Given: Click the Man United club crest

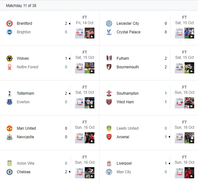Looking at the screenshot, I should tap(10, 128).
